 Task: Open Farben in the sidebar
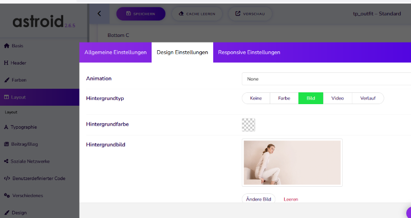(40, 80)
